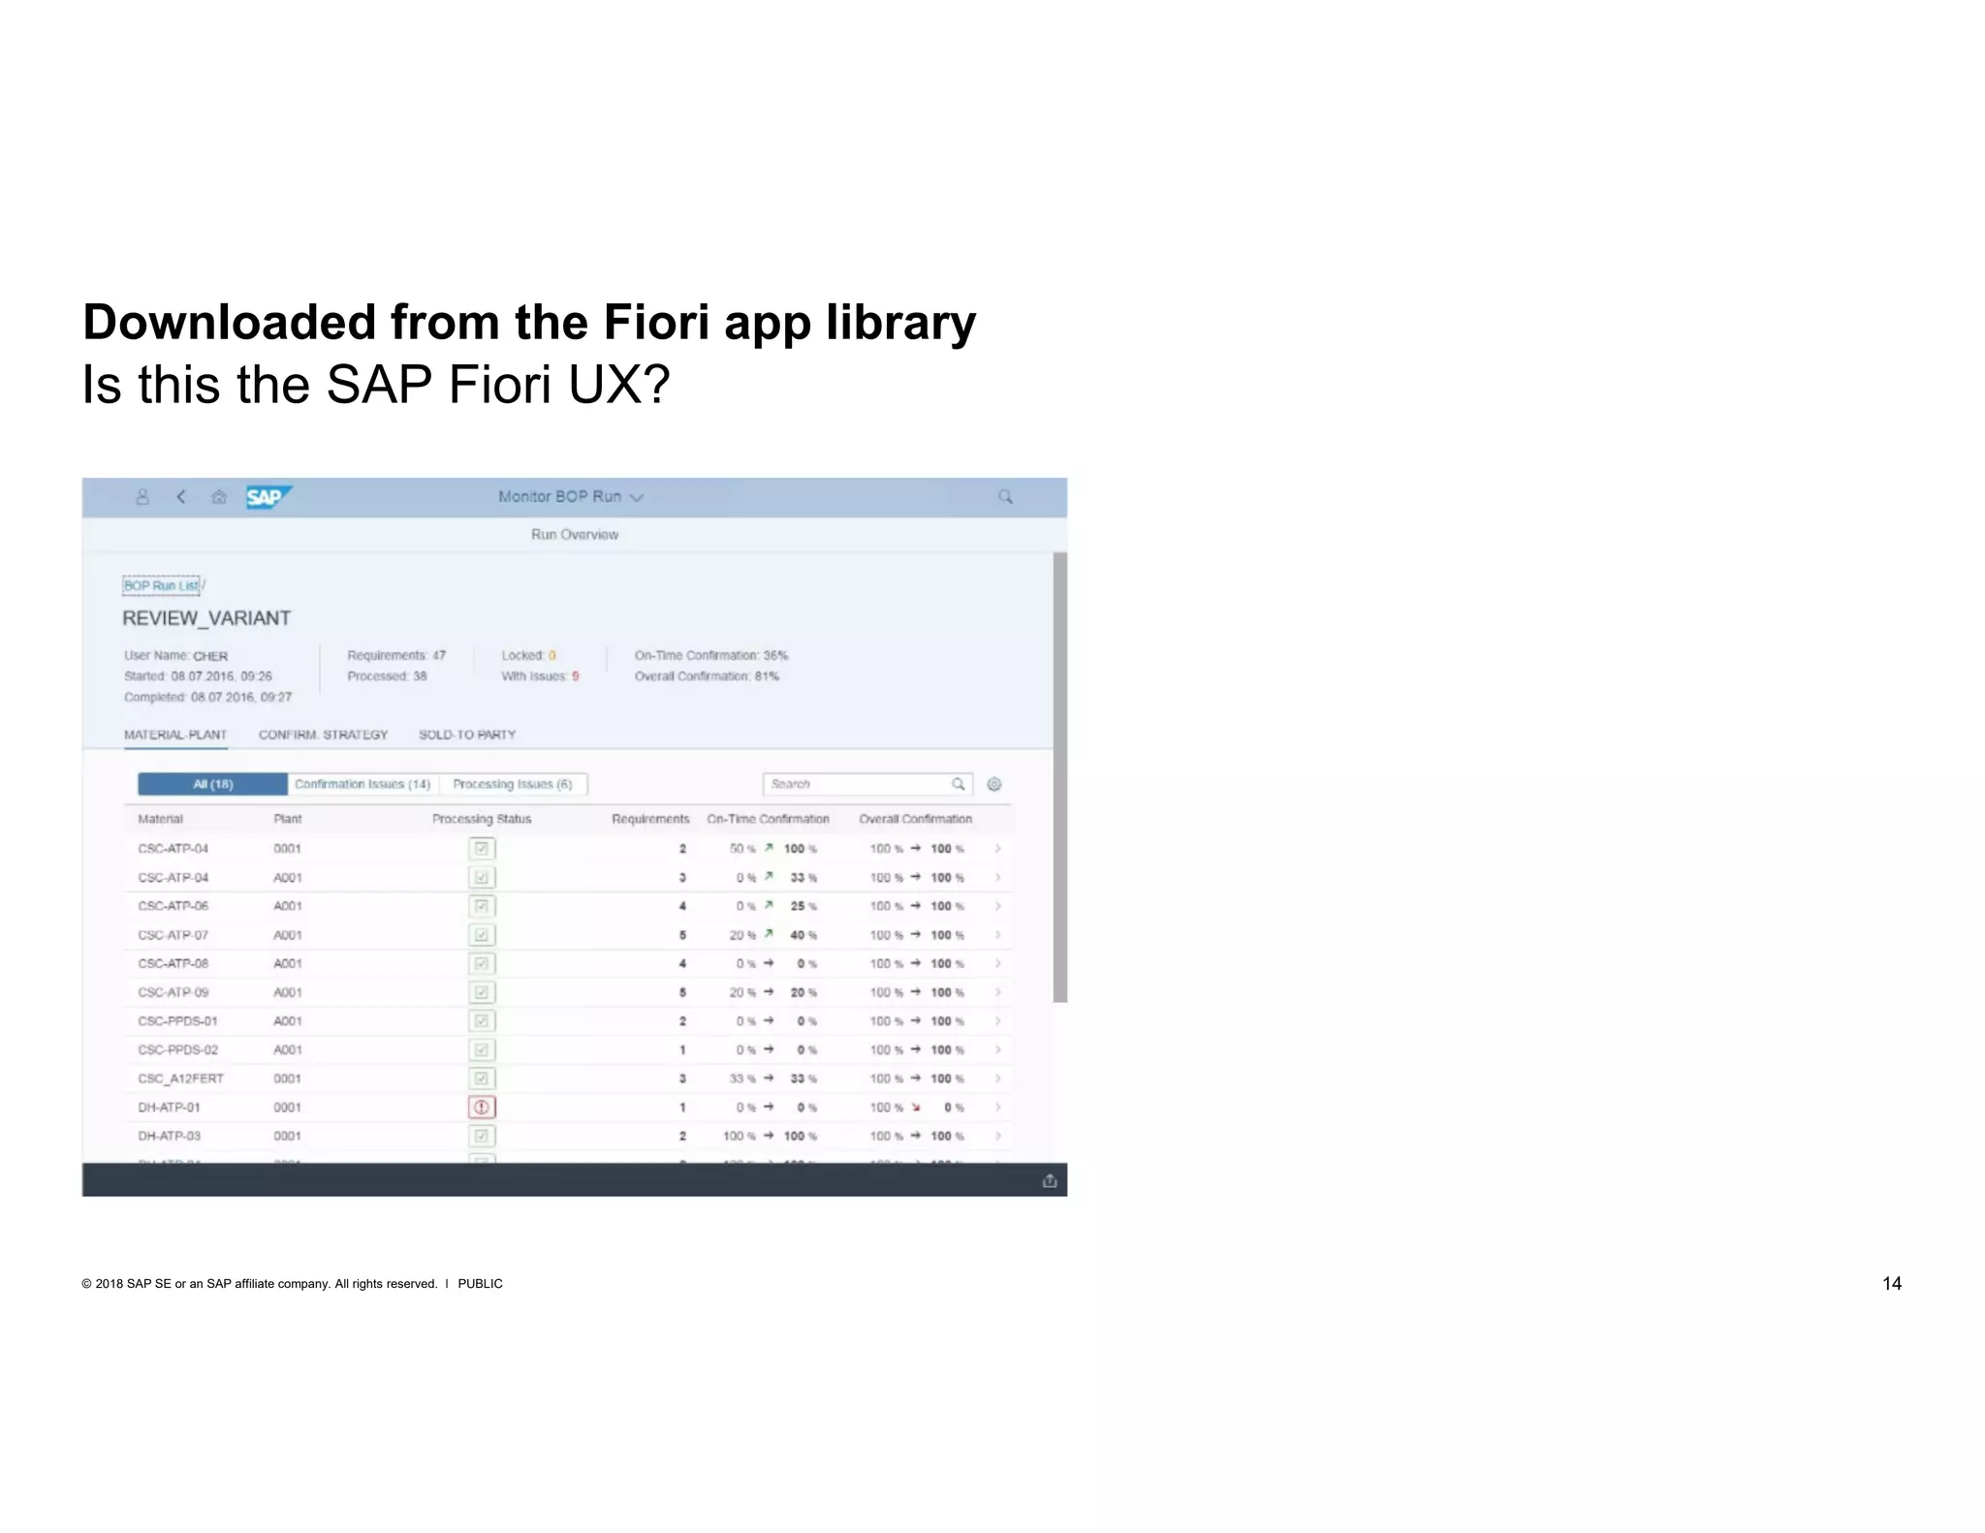Filter by Confirmation Issues (14)

pyautogui.click(x=362, y=784)
